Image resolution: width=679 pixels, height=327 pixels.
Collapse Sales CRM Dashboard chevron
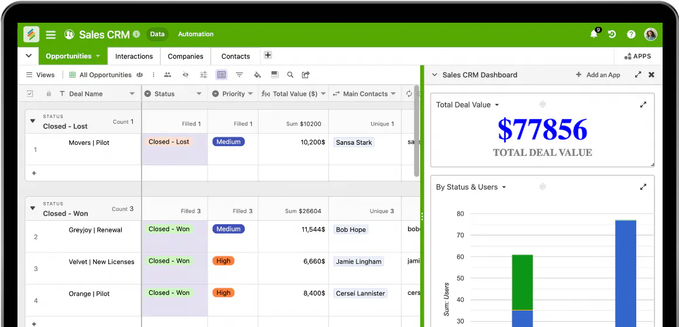point(435,75)
